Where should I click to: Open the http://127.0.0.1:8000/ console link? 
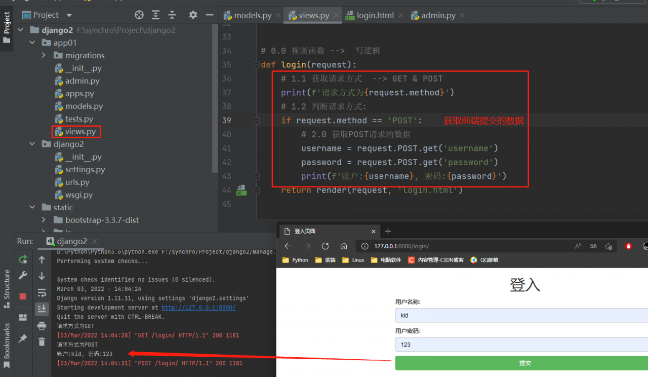[x=198, y=308]
